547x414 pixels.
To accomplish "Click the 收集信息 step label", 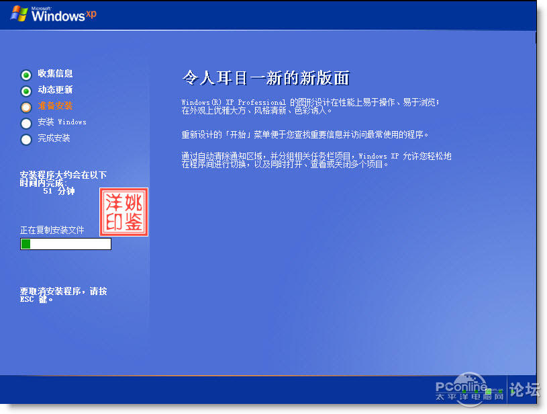I will (55, 73).
